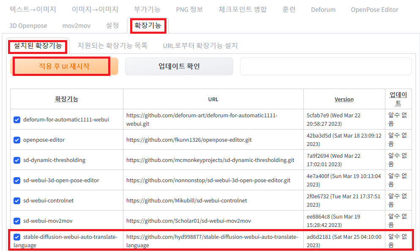
Task: Open the 체크포인트 병합 tab
Action: coord(243,9)
